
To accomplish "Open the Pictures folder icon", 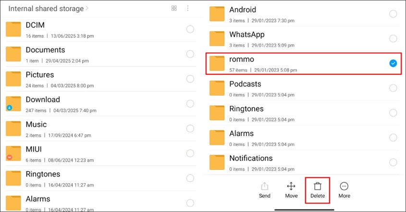I will coord(13,79).
